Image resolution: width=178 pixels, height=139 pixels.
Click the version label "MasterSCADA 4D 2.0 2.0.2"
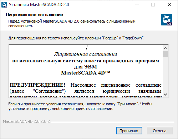click(26, 121)
